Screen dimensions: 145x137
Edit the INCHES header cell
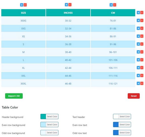click(x=68, y=13)
